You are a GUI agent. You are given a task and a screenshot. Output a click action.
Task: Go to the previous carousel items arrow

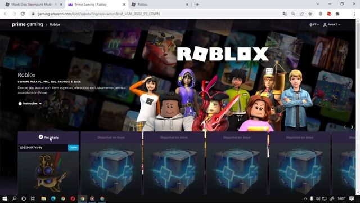(x=345, y=127)
